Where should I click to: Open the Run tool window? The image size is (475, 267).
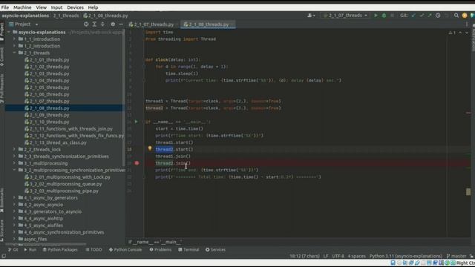[x=30, y=250]
